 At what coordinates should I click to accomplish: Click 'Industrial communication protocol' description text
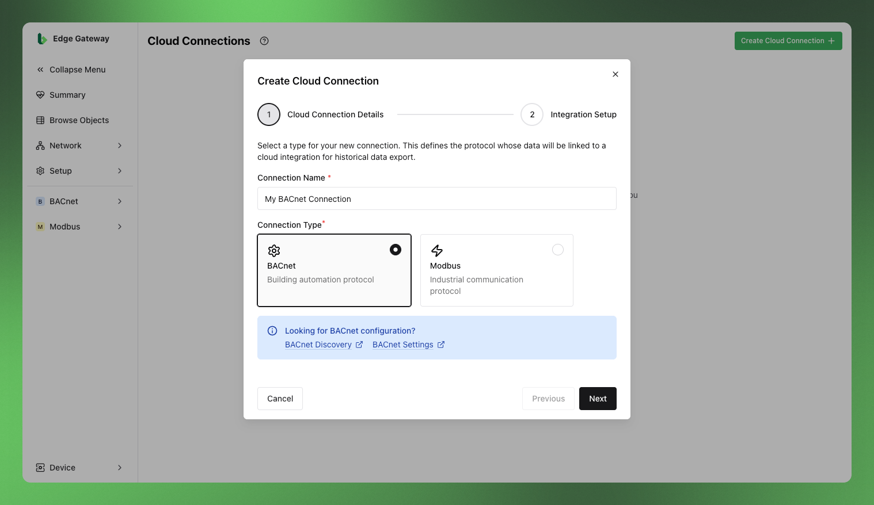pos(477,285)
